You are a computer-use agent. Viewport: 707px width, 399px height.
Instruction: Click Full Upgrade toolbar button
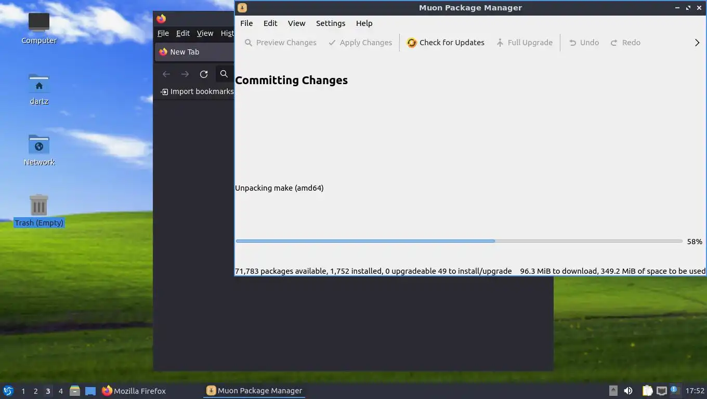[524, 43]
